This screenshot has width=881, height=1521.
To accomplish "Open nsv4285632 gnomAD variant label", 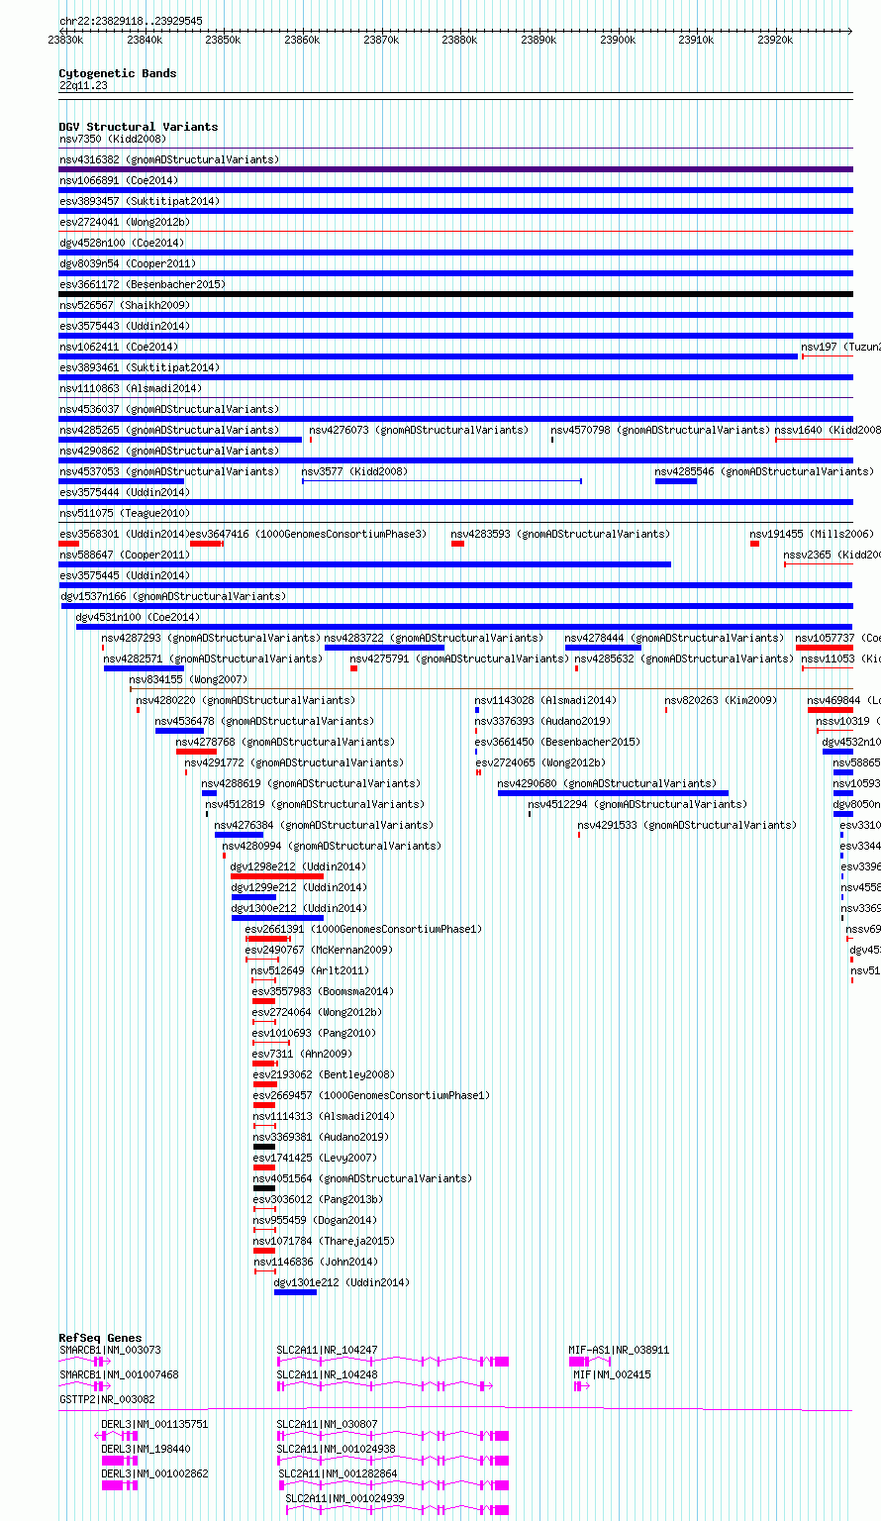I will point(684,659).
